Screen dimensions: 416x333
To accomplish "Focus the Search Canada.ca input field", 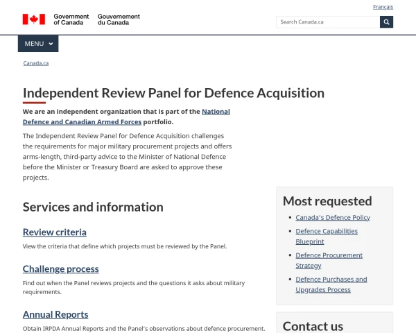I will point(327,22).
